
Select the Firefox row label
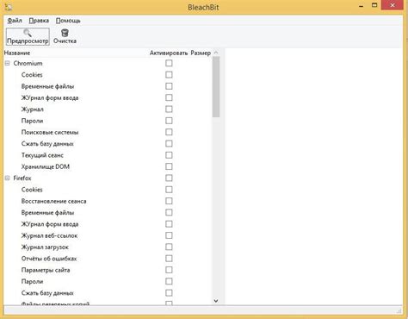pyautogui.click(x=22, y=178)
